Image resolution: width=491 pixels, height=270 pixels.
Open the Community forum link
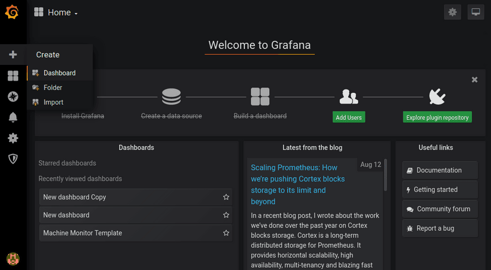coord(440,209)
